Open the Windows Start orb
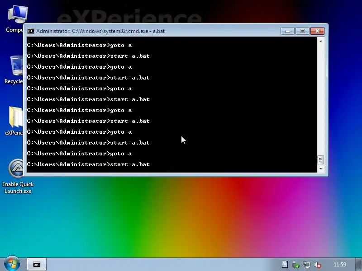This screenshot has height=271, width=362. (x=12, y=264)
